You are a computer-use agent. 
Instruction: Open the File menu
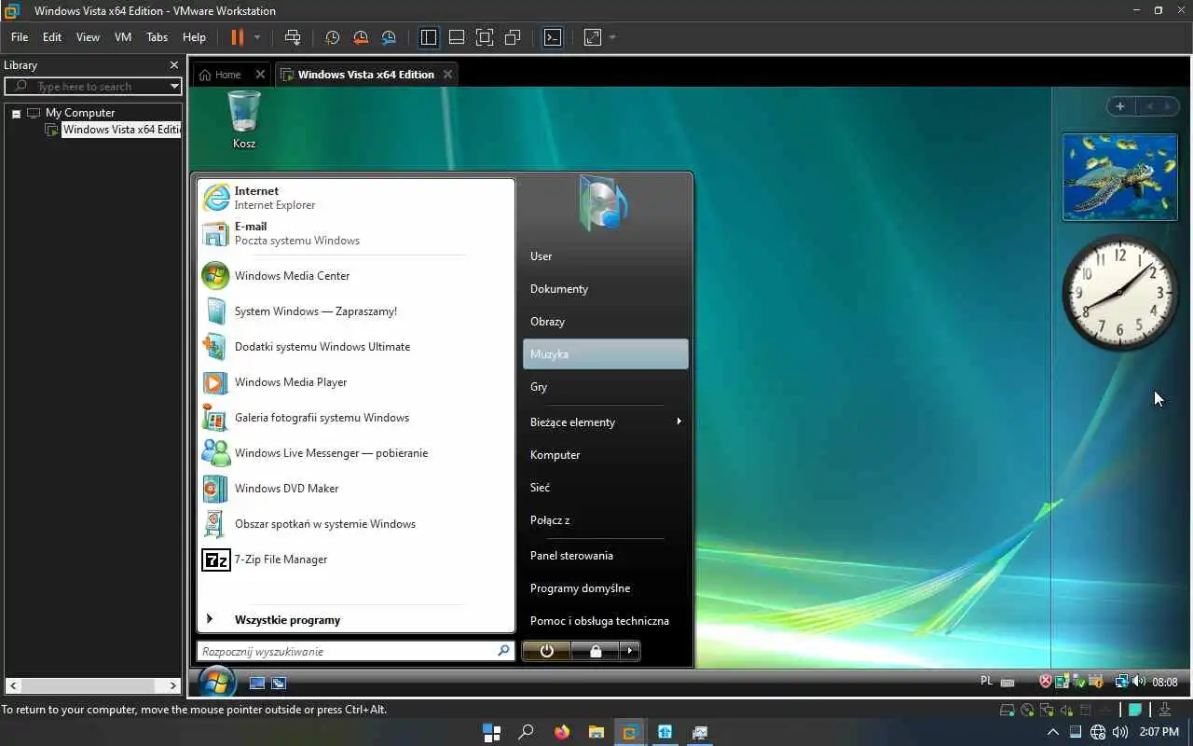[20, 37]
